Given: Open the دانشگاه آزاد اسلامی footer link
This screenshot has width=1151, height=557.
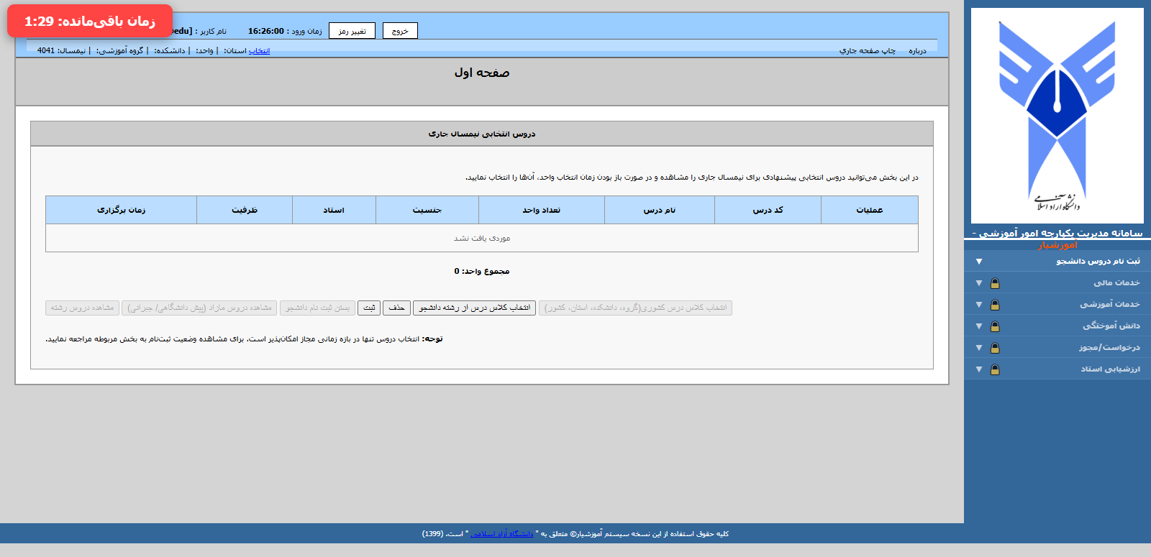Looking at the screenshot, I should click(502, 534).
